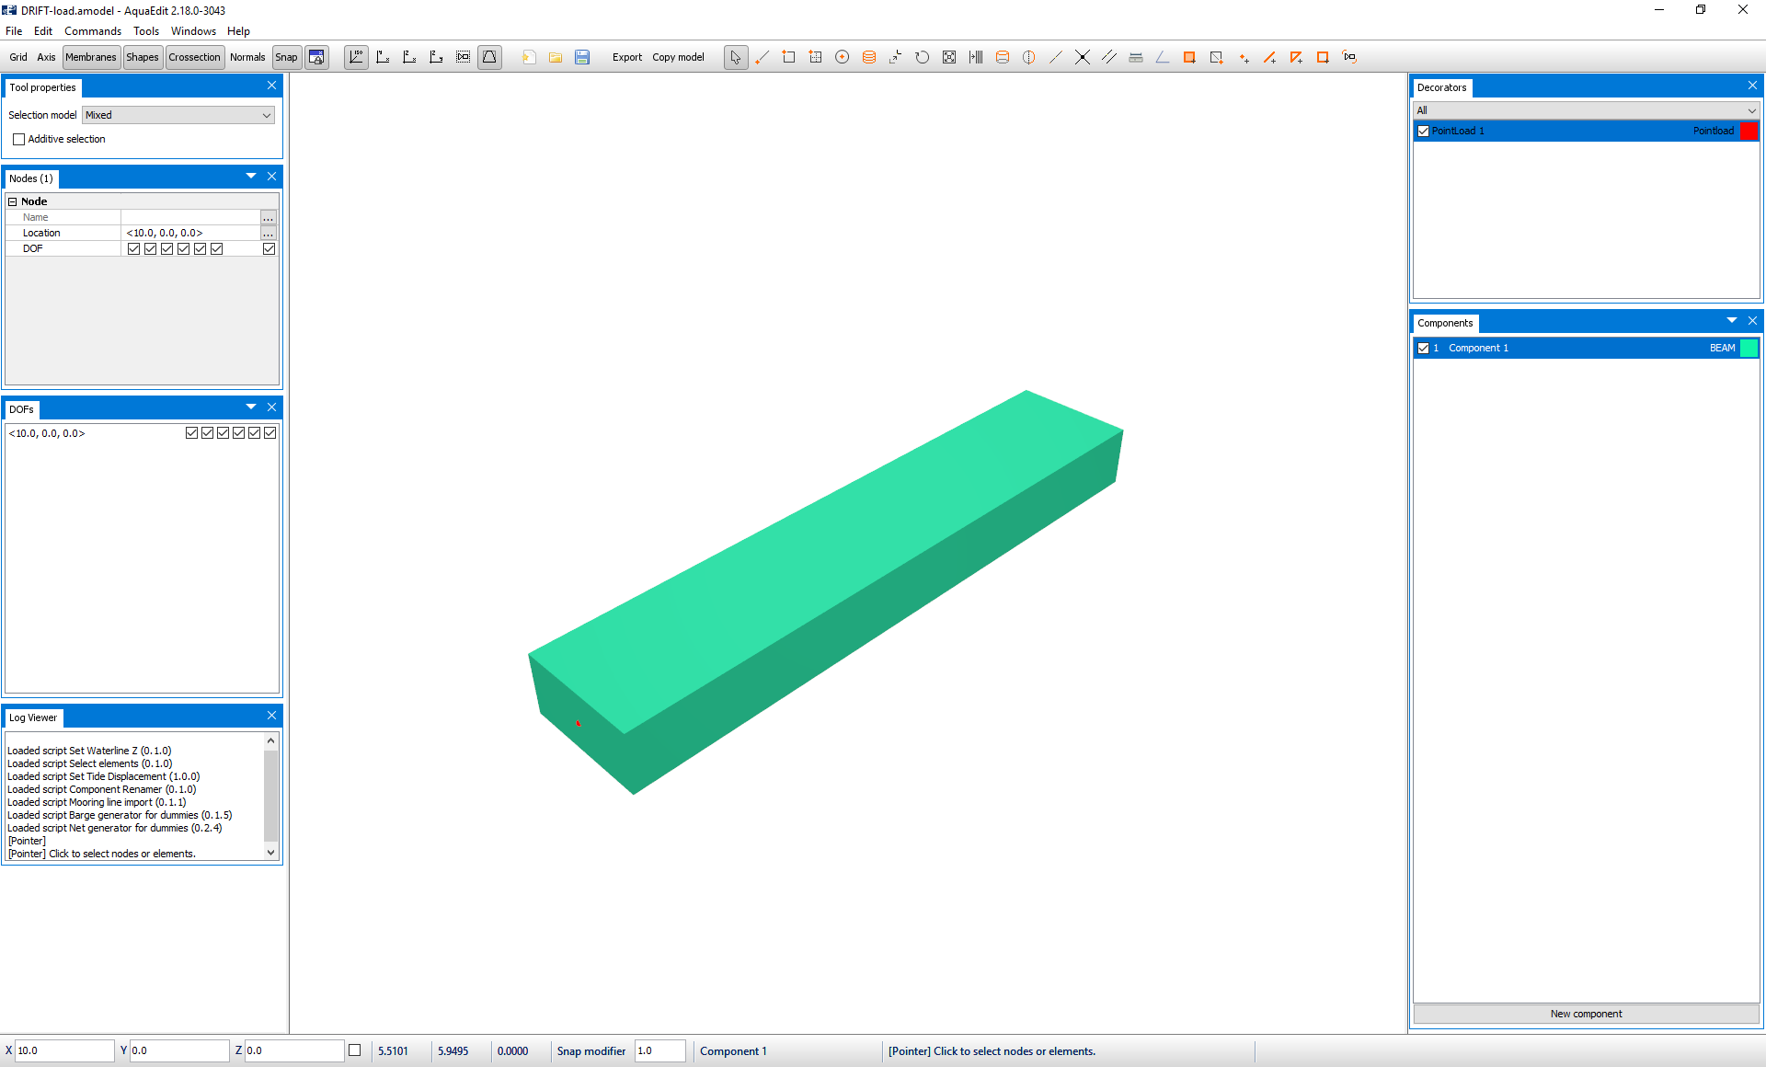Open the Nodes panel dropdown arrow

pyautogui.click(x=251, y=176)
